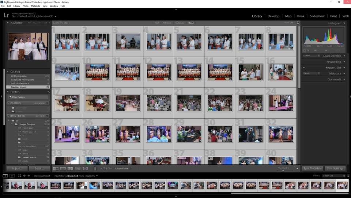Open the Photo menu
The image size is (351, 198).
(x=25, y=6)
